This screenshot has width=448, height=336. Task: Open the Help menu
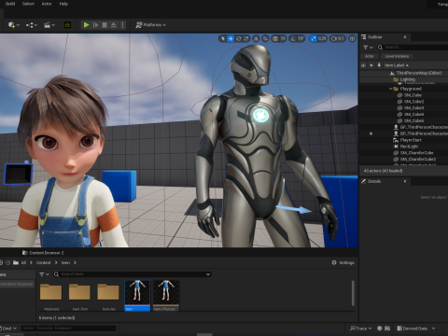[x=63, y=4]
